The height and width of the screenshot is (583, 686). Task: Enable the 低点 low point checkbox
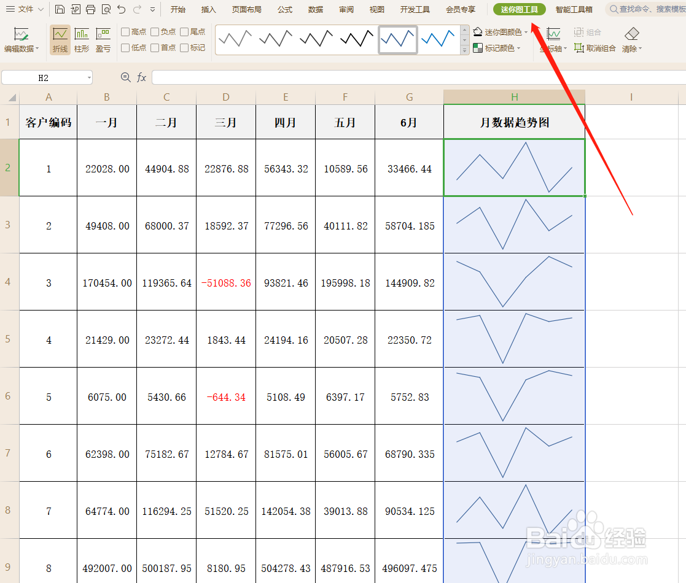pos(125,48)
